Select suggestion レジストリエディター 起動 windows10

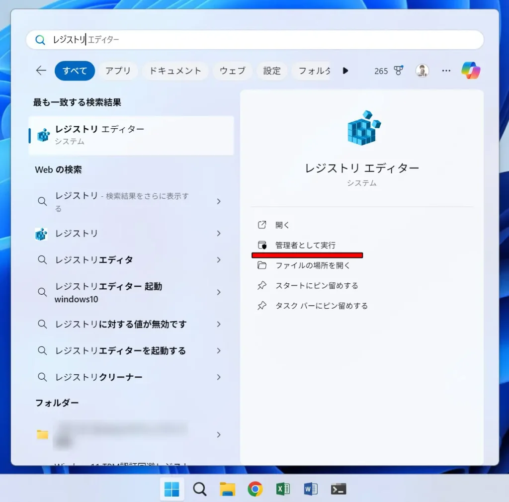108,292
